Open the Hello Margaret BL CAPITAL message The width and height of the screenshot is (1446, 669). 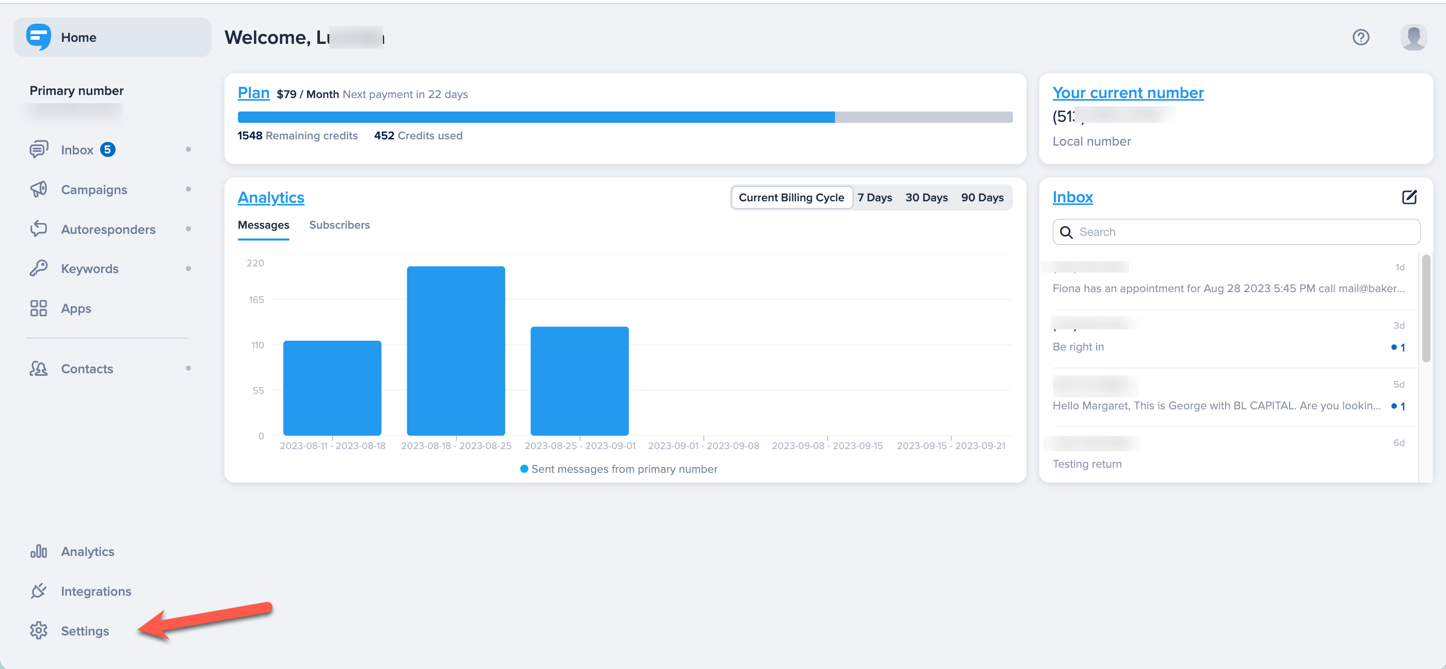point(1228,397)
